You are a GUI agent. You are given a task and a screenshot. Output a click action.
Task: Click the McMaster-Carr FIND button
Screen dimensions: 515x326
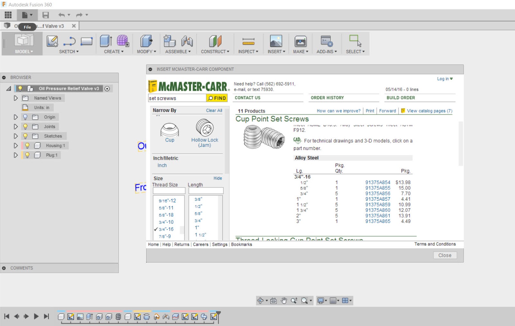click(217, 98)
